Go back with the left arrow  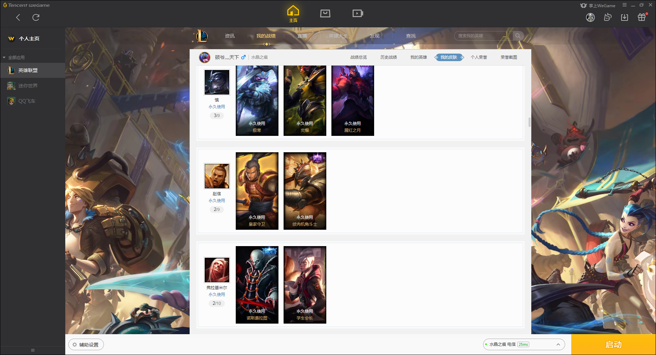coord(18,17)
